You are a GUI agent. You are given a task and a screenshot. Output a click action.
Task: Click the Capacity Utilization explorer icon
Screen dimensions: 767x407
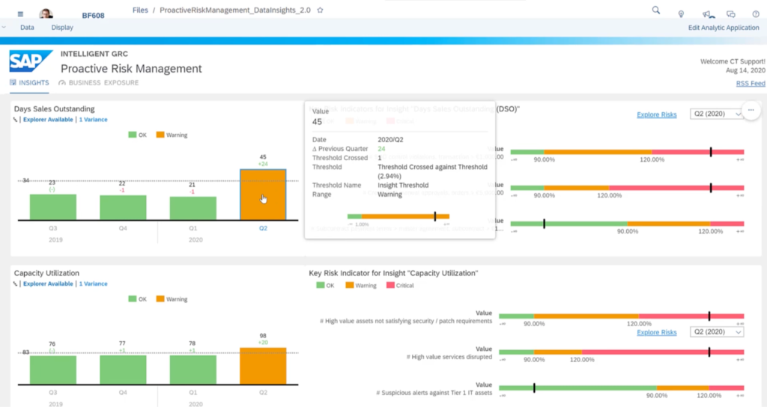coord(15,284)
